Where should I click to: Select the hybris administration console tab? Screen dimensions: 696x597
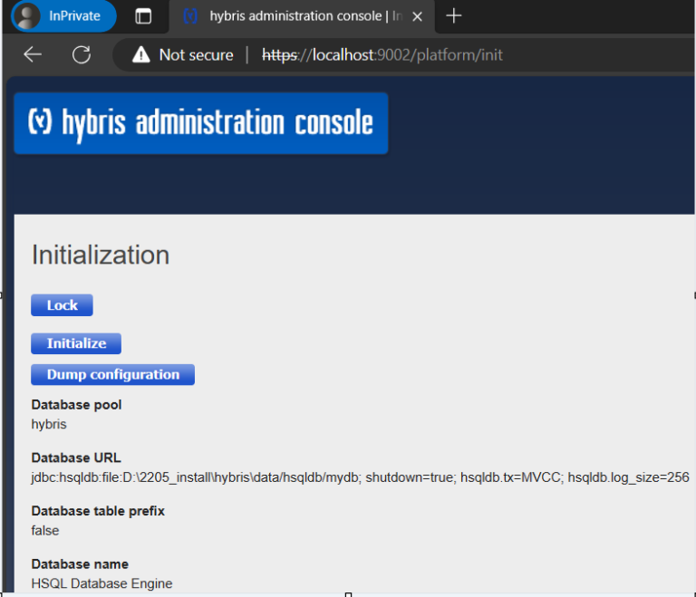(x=302, y=16)
